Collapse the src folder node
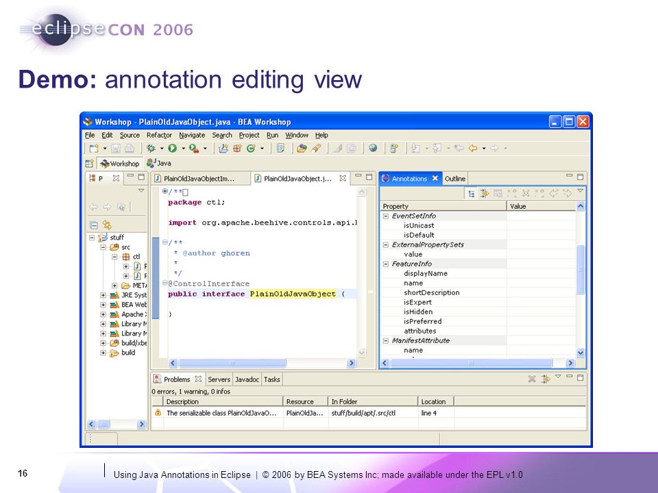 point(103,247)
